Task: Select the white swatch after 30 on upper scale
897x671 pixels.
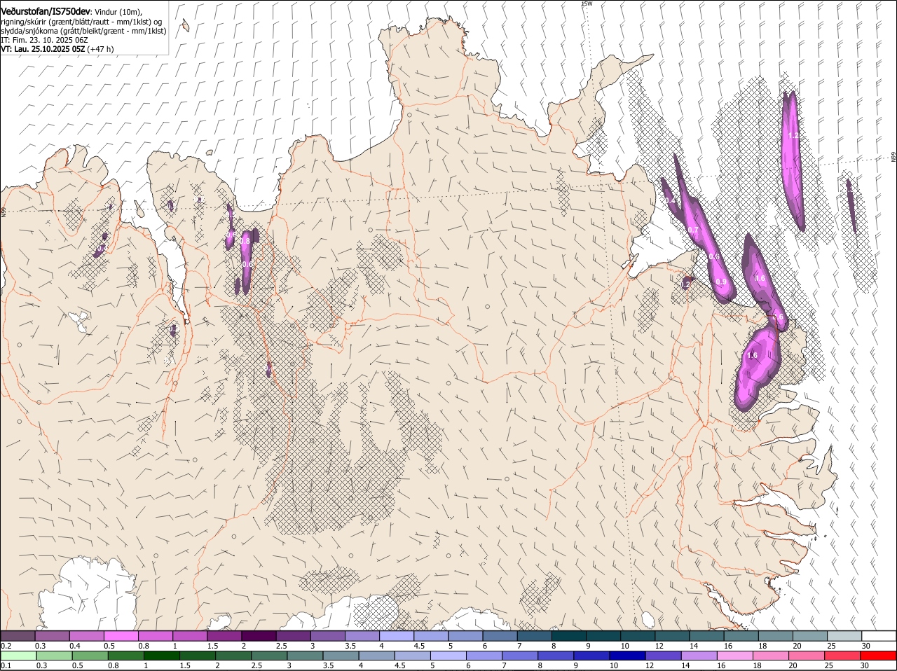Action: click(x=878, y=635)
